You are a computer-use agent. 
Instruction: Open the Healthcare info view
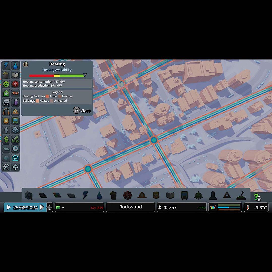(15, 84)
